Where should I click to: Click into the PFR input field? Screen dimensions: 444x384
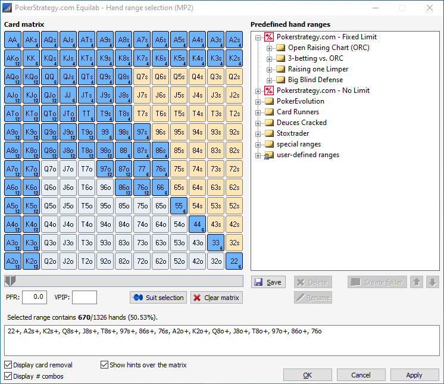pyautogui.click(x=35, y=297)
